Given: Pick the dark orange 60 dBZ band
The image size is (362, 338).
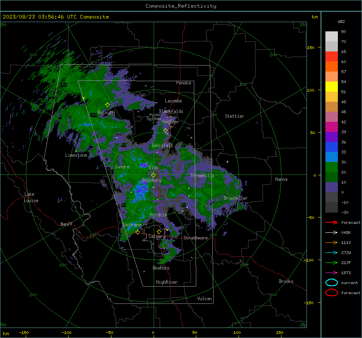Looking at the screenshot, I should 331,66.
